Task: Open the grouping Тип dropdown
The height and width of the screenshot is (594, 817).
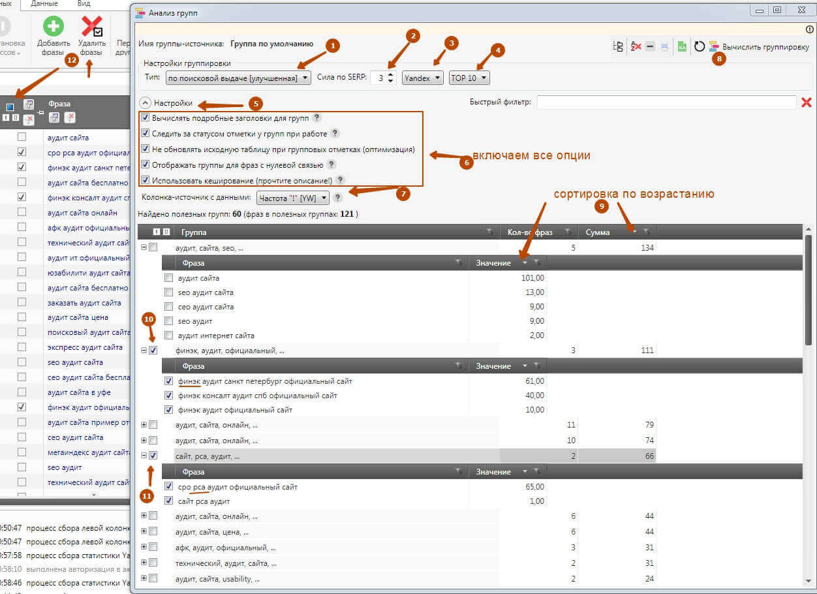Action: (238, 78)
